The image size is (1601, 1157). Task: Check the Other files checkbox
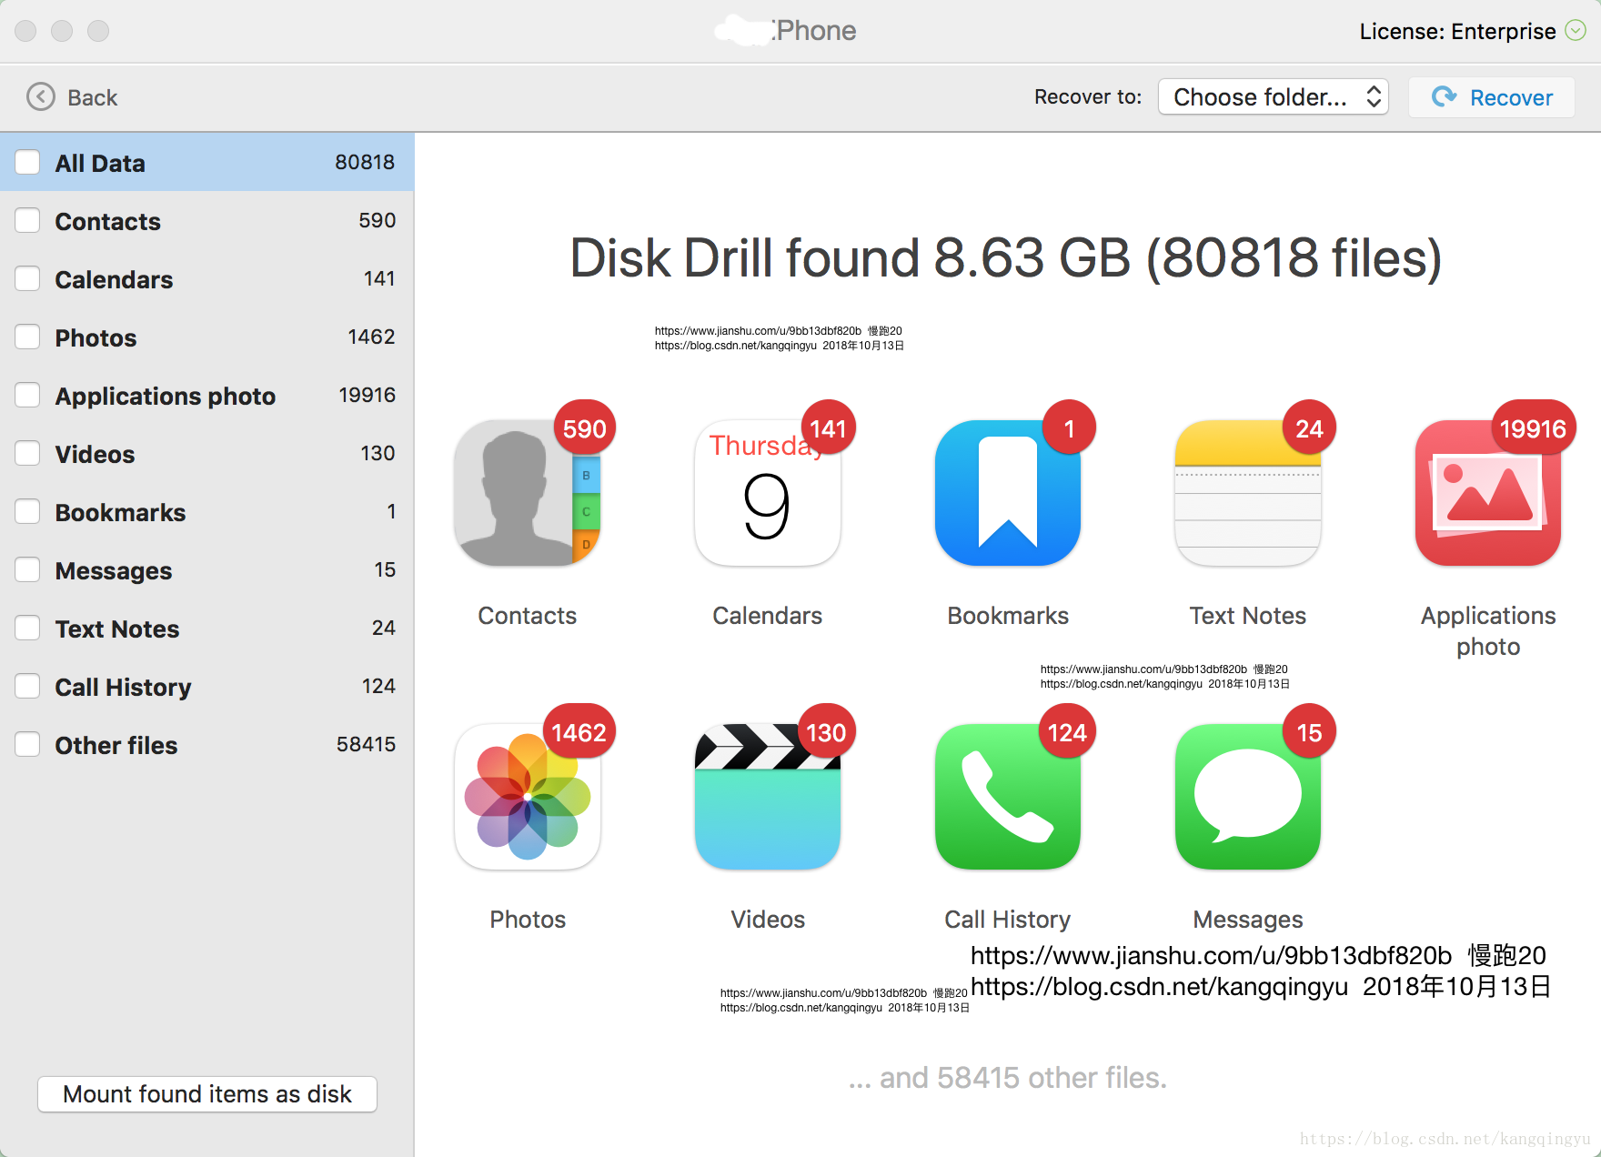27,744
